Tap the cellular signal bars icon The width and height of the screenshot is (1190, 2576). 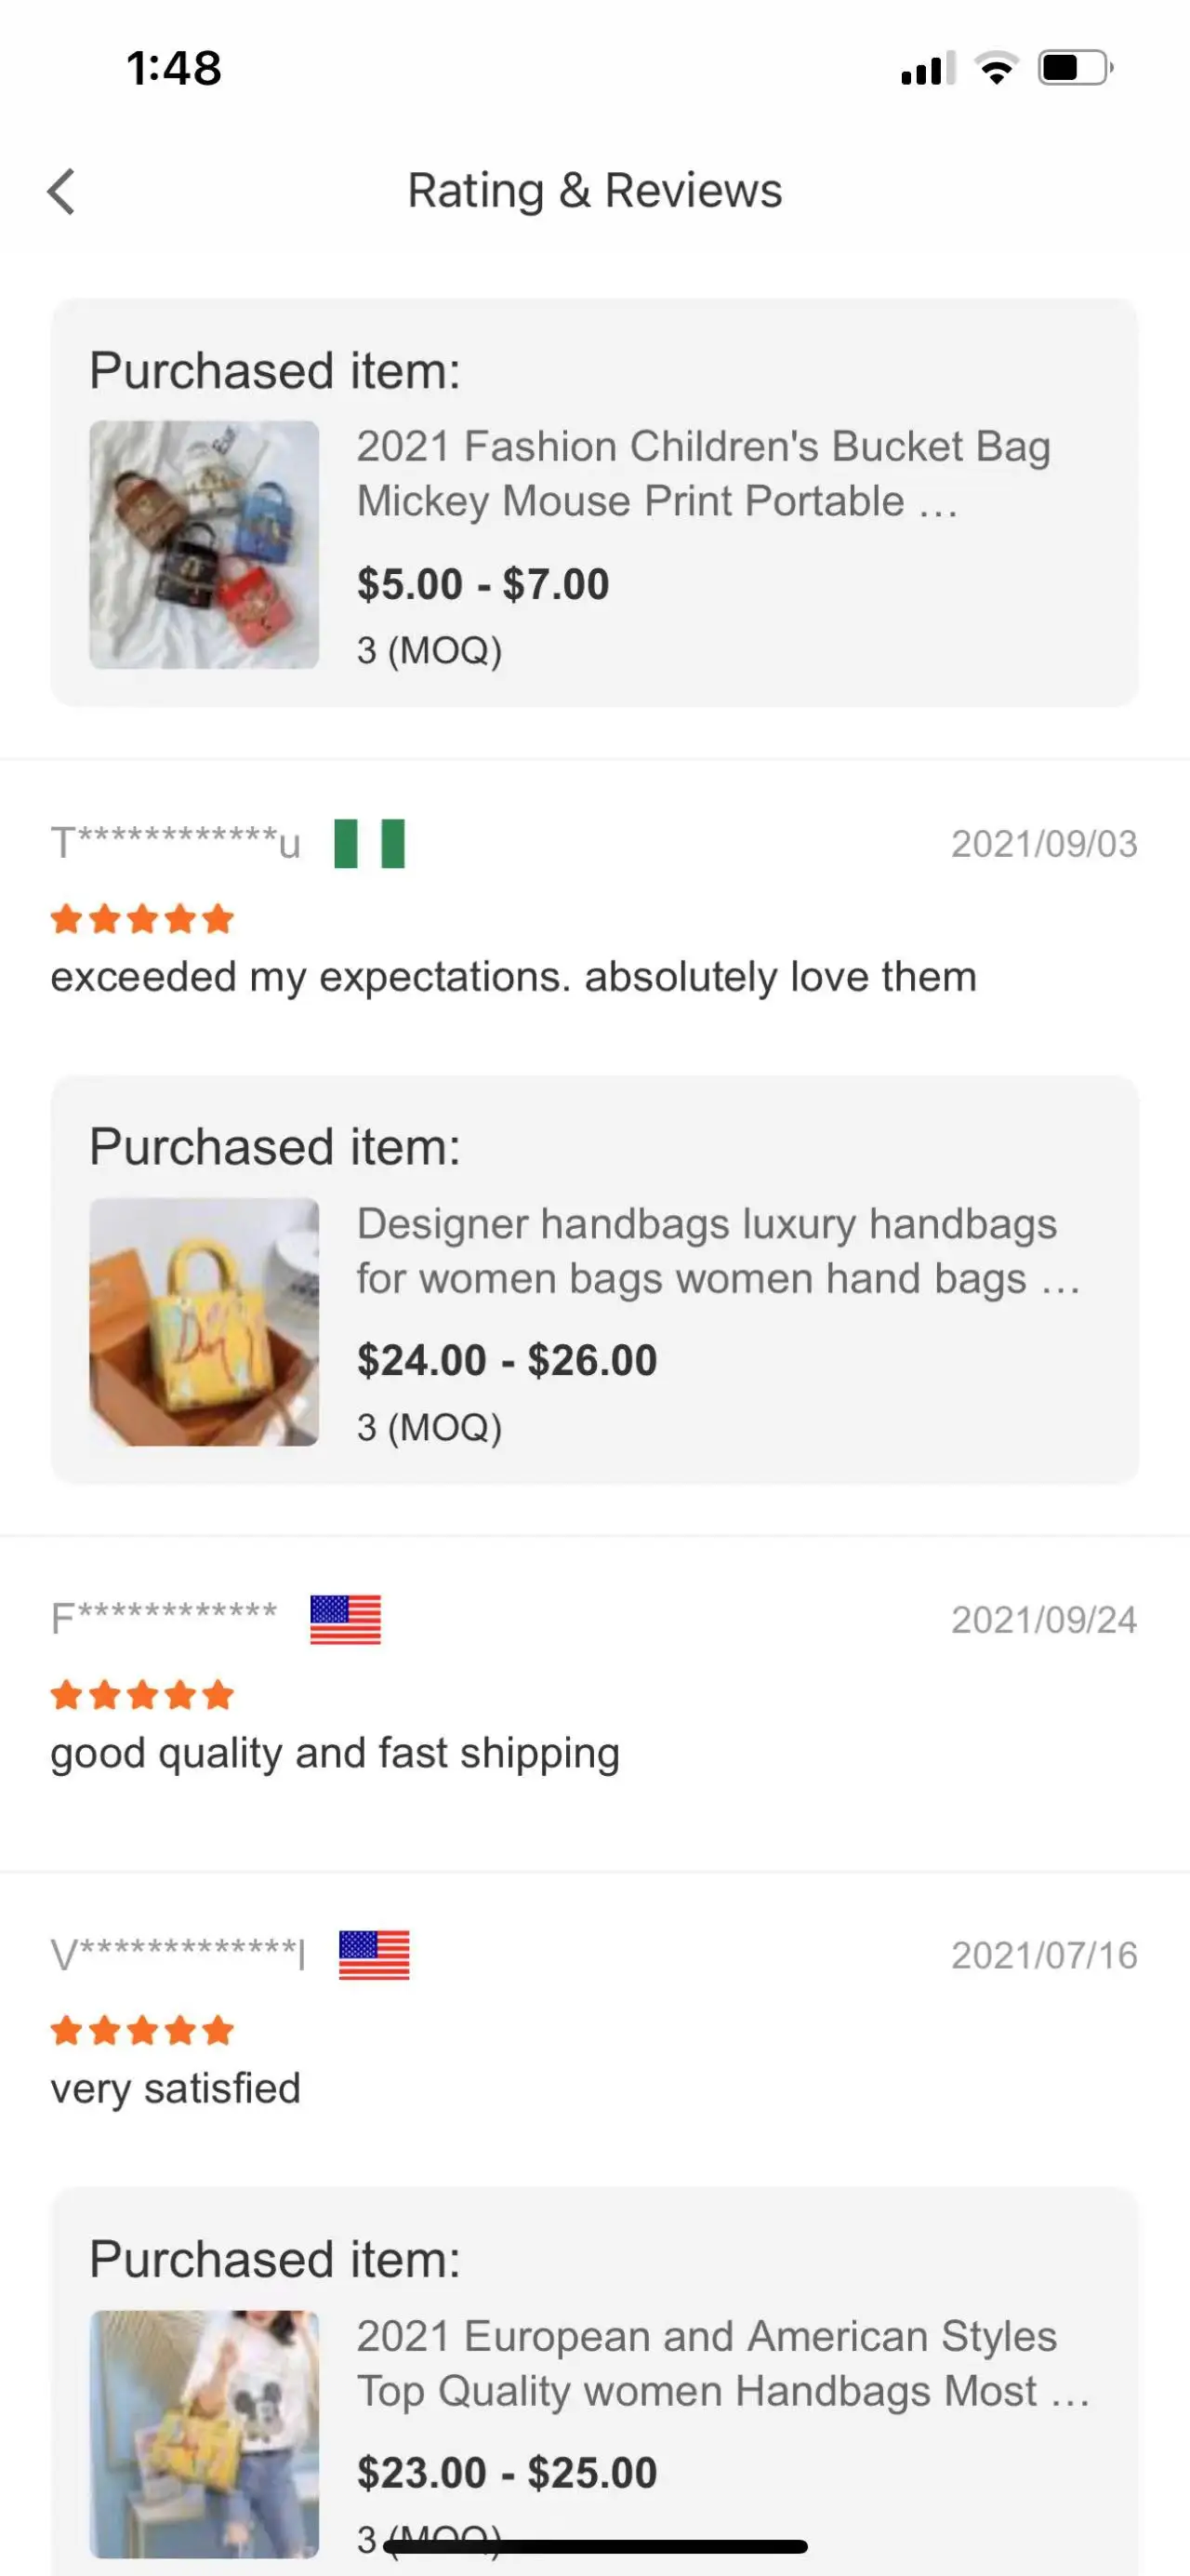click(x=927, y=68)
